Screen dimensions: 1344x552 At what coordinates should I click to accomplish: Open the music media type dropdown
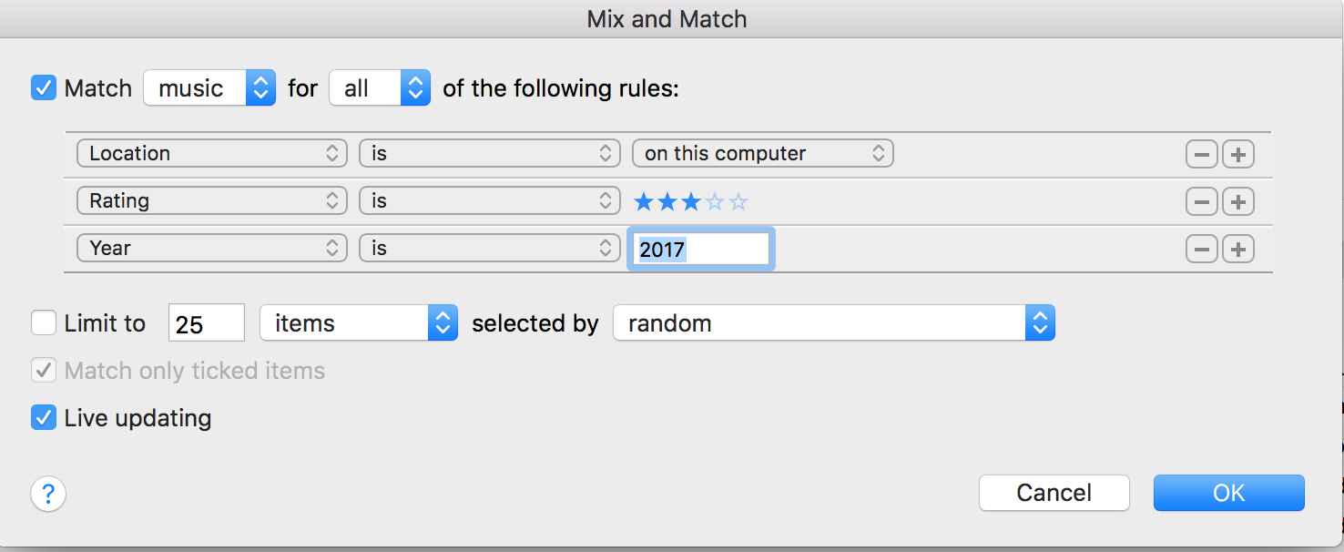[209, 88]
